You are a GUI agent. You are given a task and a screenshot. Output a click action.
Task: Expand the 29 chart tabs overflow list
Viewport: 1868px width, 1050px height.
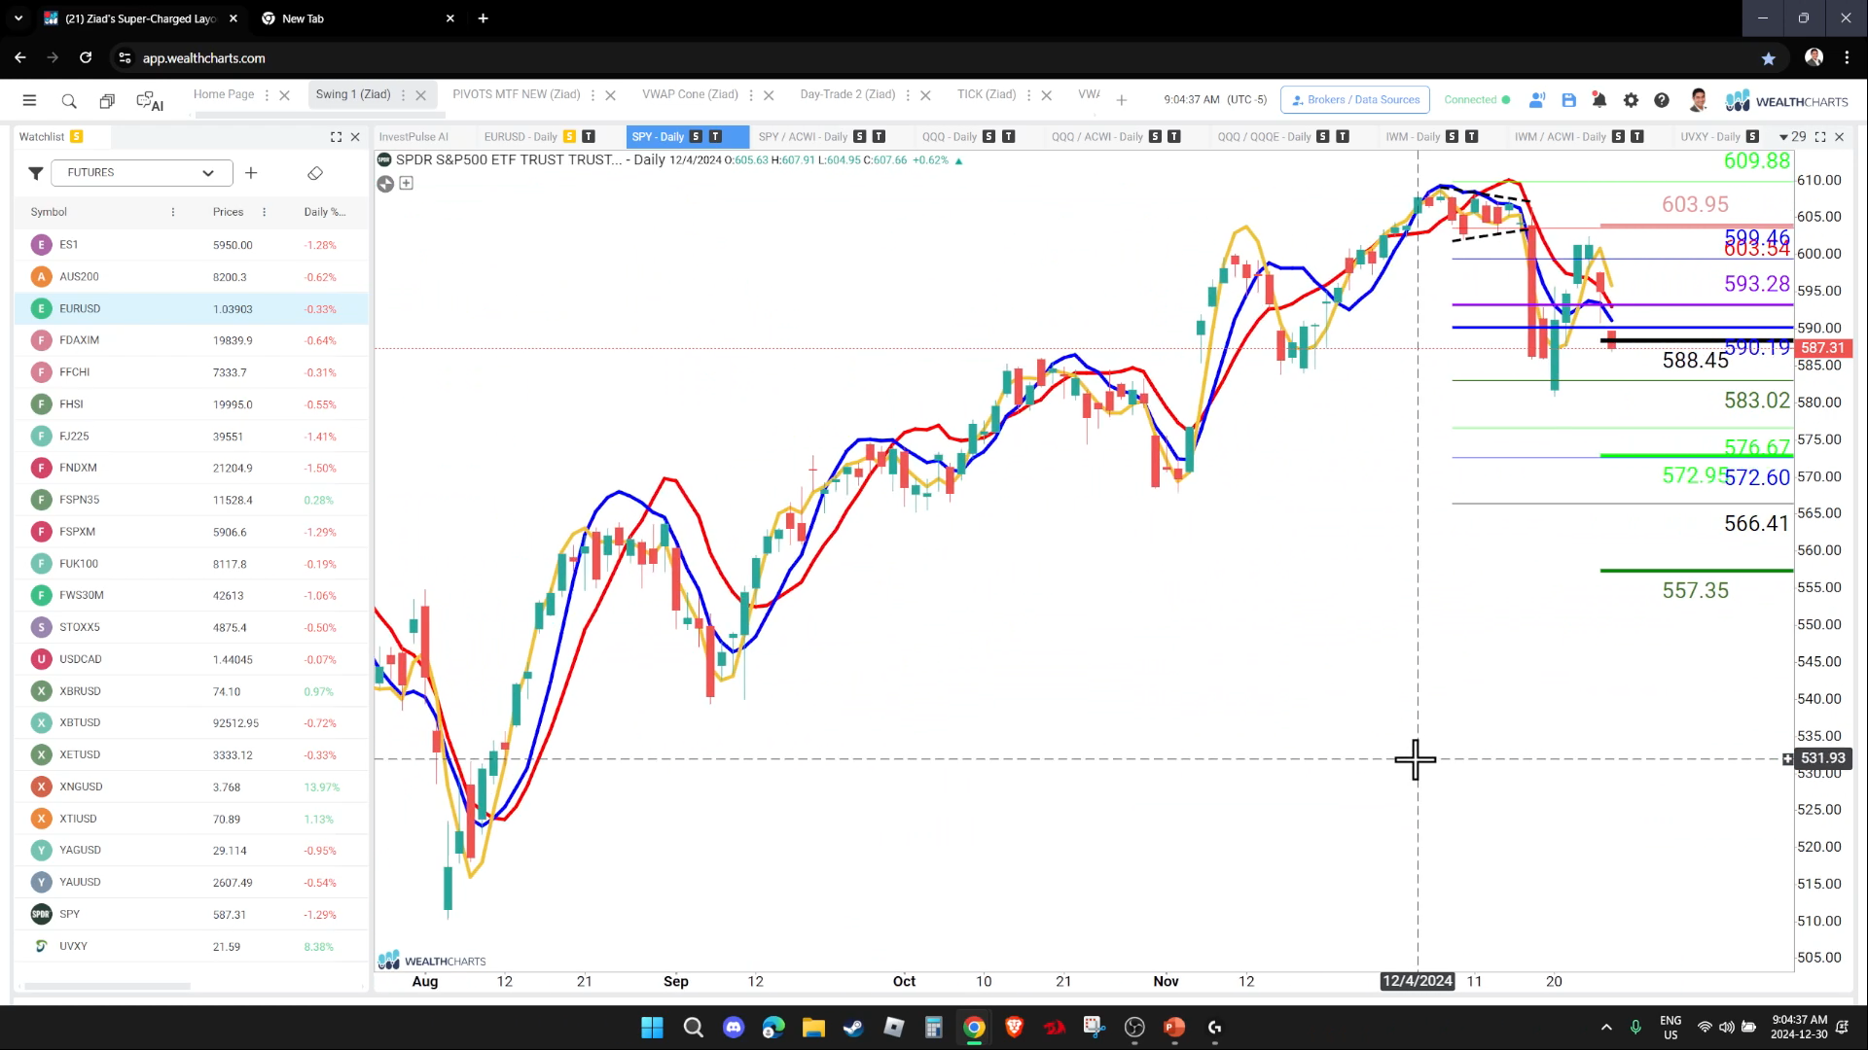click(1791, 137)
